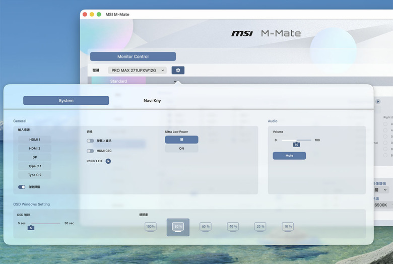Screen dimensions: 393x264
Task: Switch Ultra Low Power to ON
Action: (x=181, y=149)
